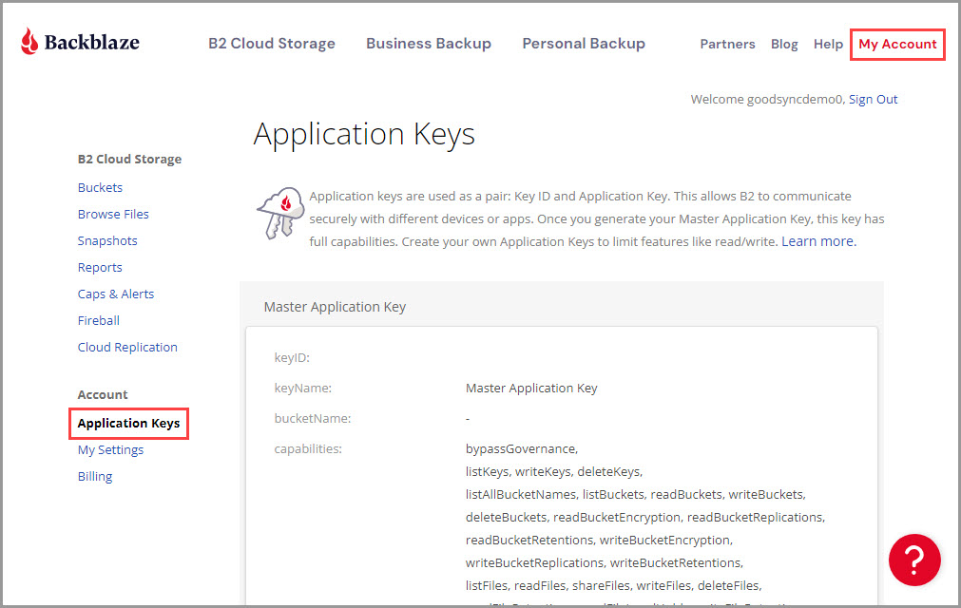The width and height of the screenshot is (961, 608).
Task: Click the keyID: label
Action: pyautogui.click(x=292, y=357)
